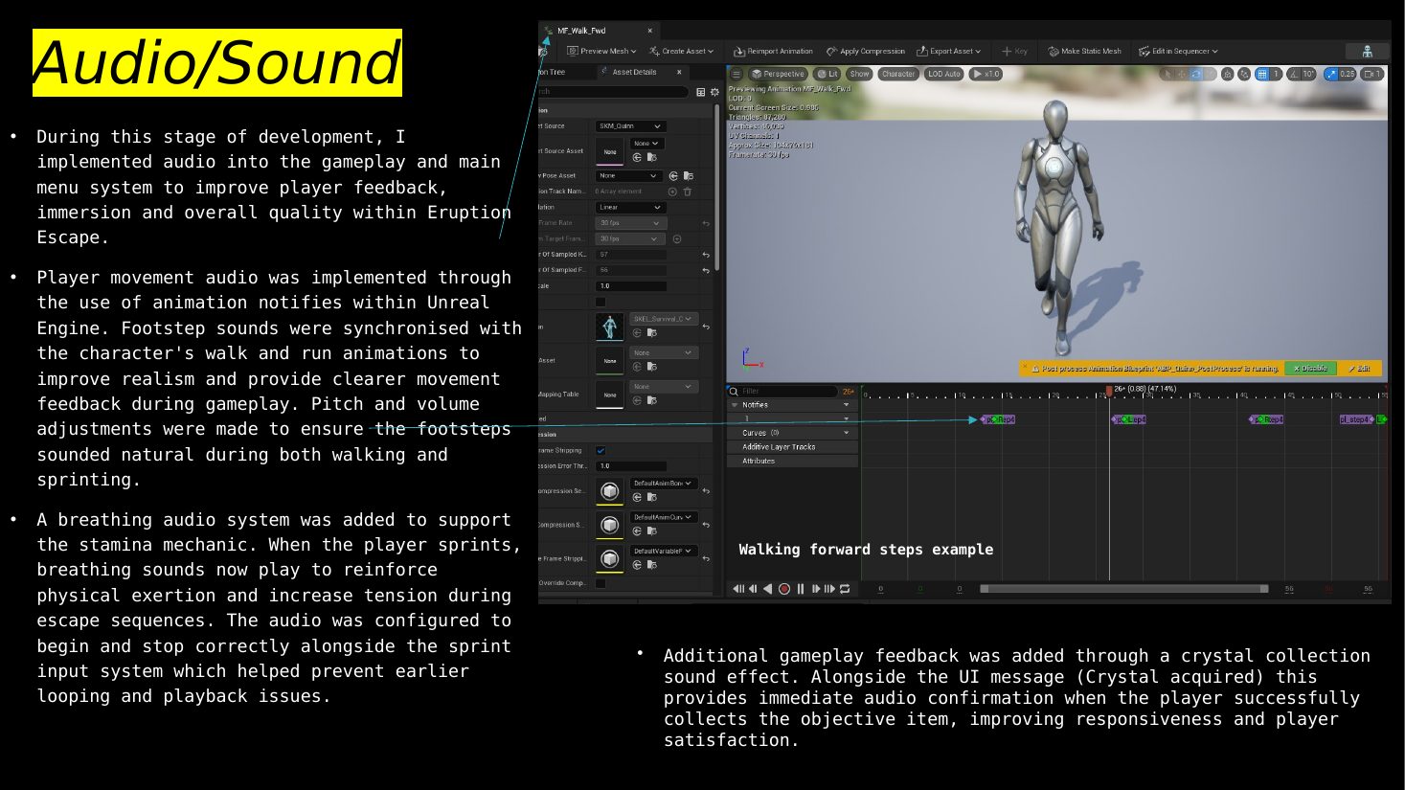This screenshot has height=790, width=1405.
Task: Click the LOD Auto viewport button
Action: tap(943, 74)
